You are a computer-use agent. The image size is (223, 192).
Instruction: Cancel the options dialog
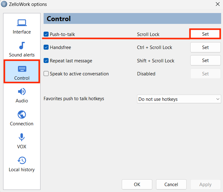click(x=171, y=184)
